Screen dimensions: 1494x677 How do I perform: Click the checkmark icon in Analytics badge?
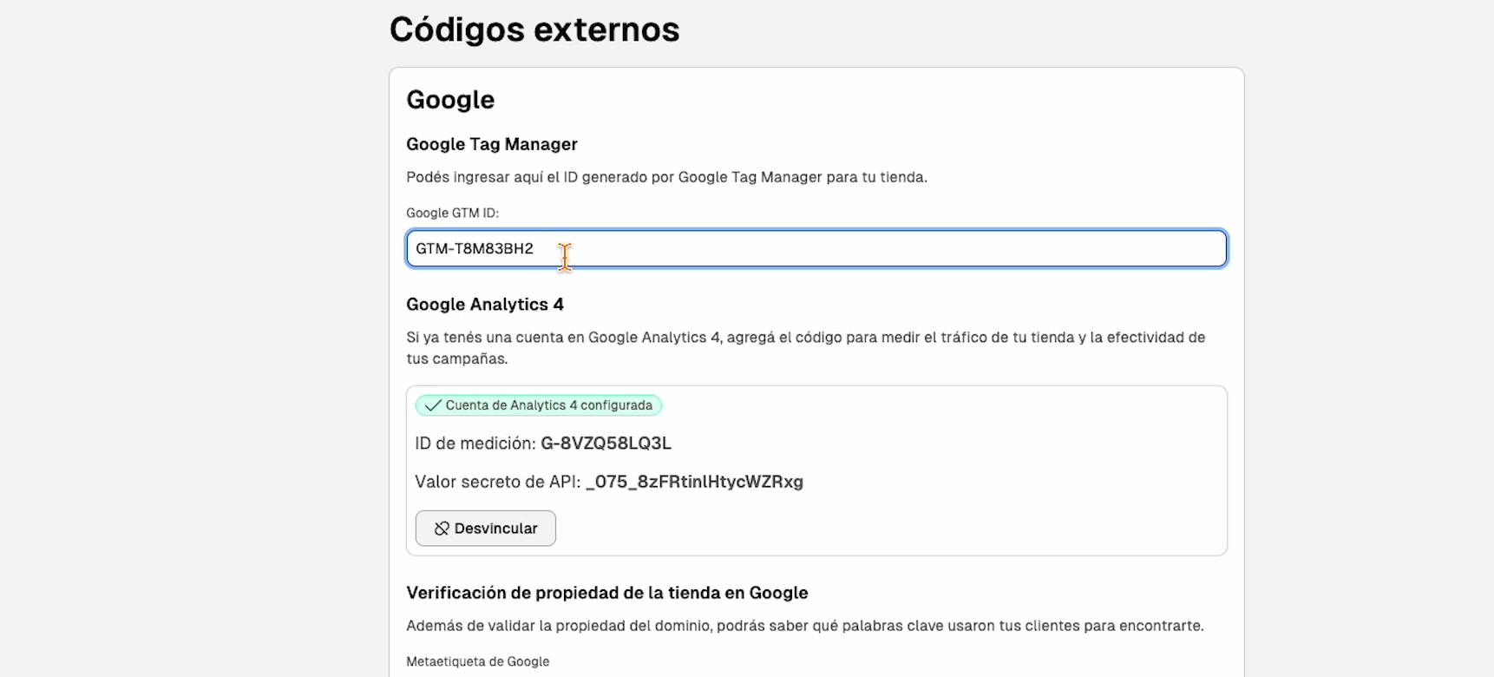coord(433,405)
